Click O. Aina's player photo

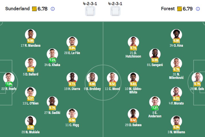point(176,34)
